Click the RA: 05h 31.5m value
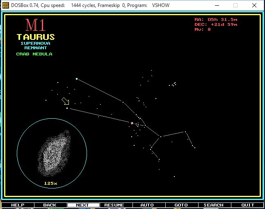 pos(216,20)
